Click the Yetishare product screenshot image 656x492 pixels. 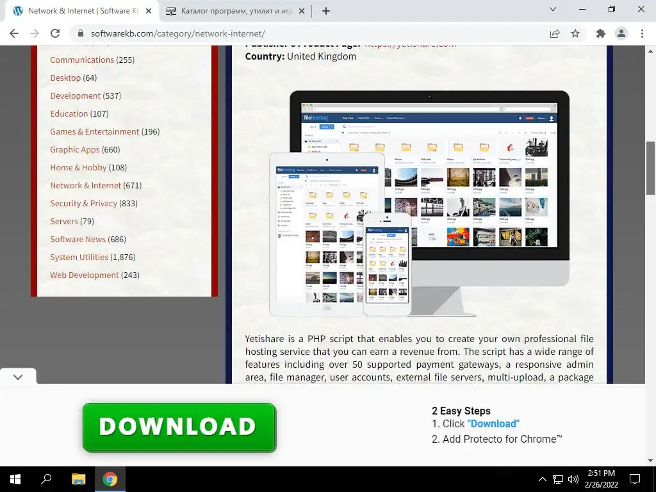[419, 203]
